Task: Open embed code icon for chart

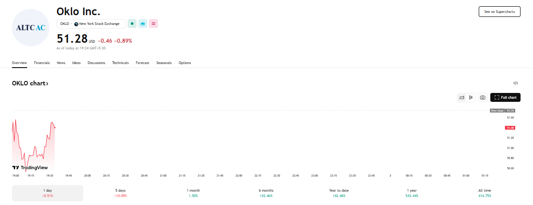Action: [516, 83]
